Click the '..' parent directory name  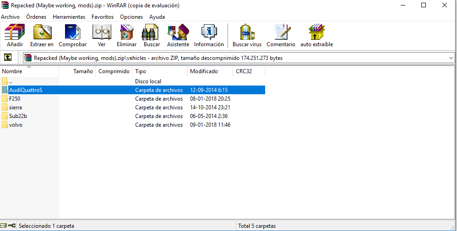click(11, 81)
